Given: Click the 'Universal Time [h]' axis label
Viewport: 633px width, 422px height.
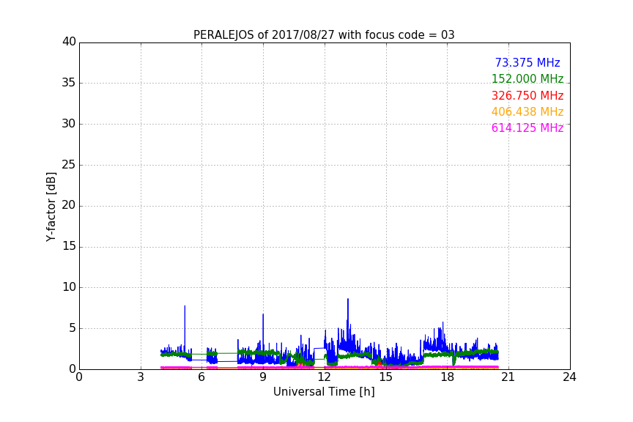Looking at the screenshot, I should 324,392.
